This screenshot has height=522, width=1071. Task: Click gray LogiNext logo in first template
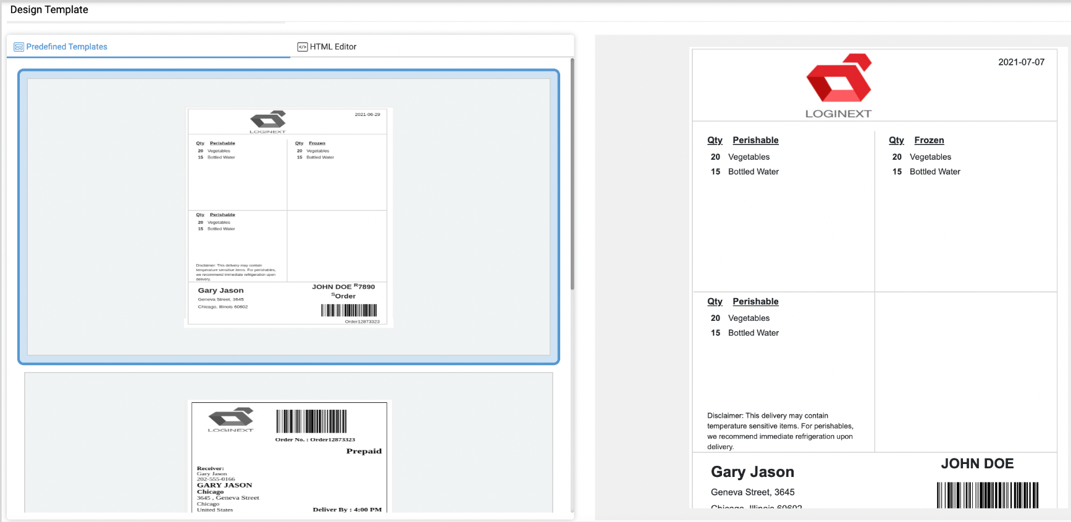(268, 122)
